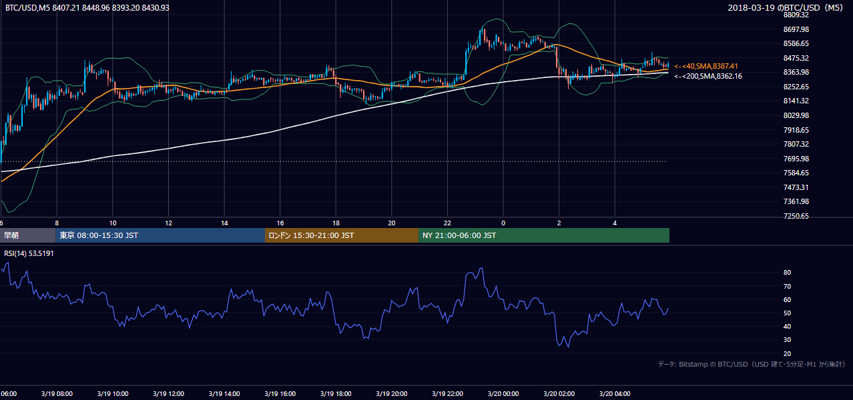This screenshot has height=400, width=853.
Task: Click hour tick 8 under the price chart
Action: [x=57, y=223]
